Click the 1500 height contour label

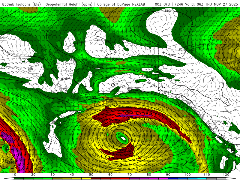coord(94,68)
